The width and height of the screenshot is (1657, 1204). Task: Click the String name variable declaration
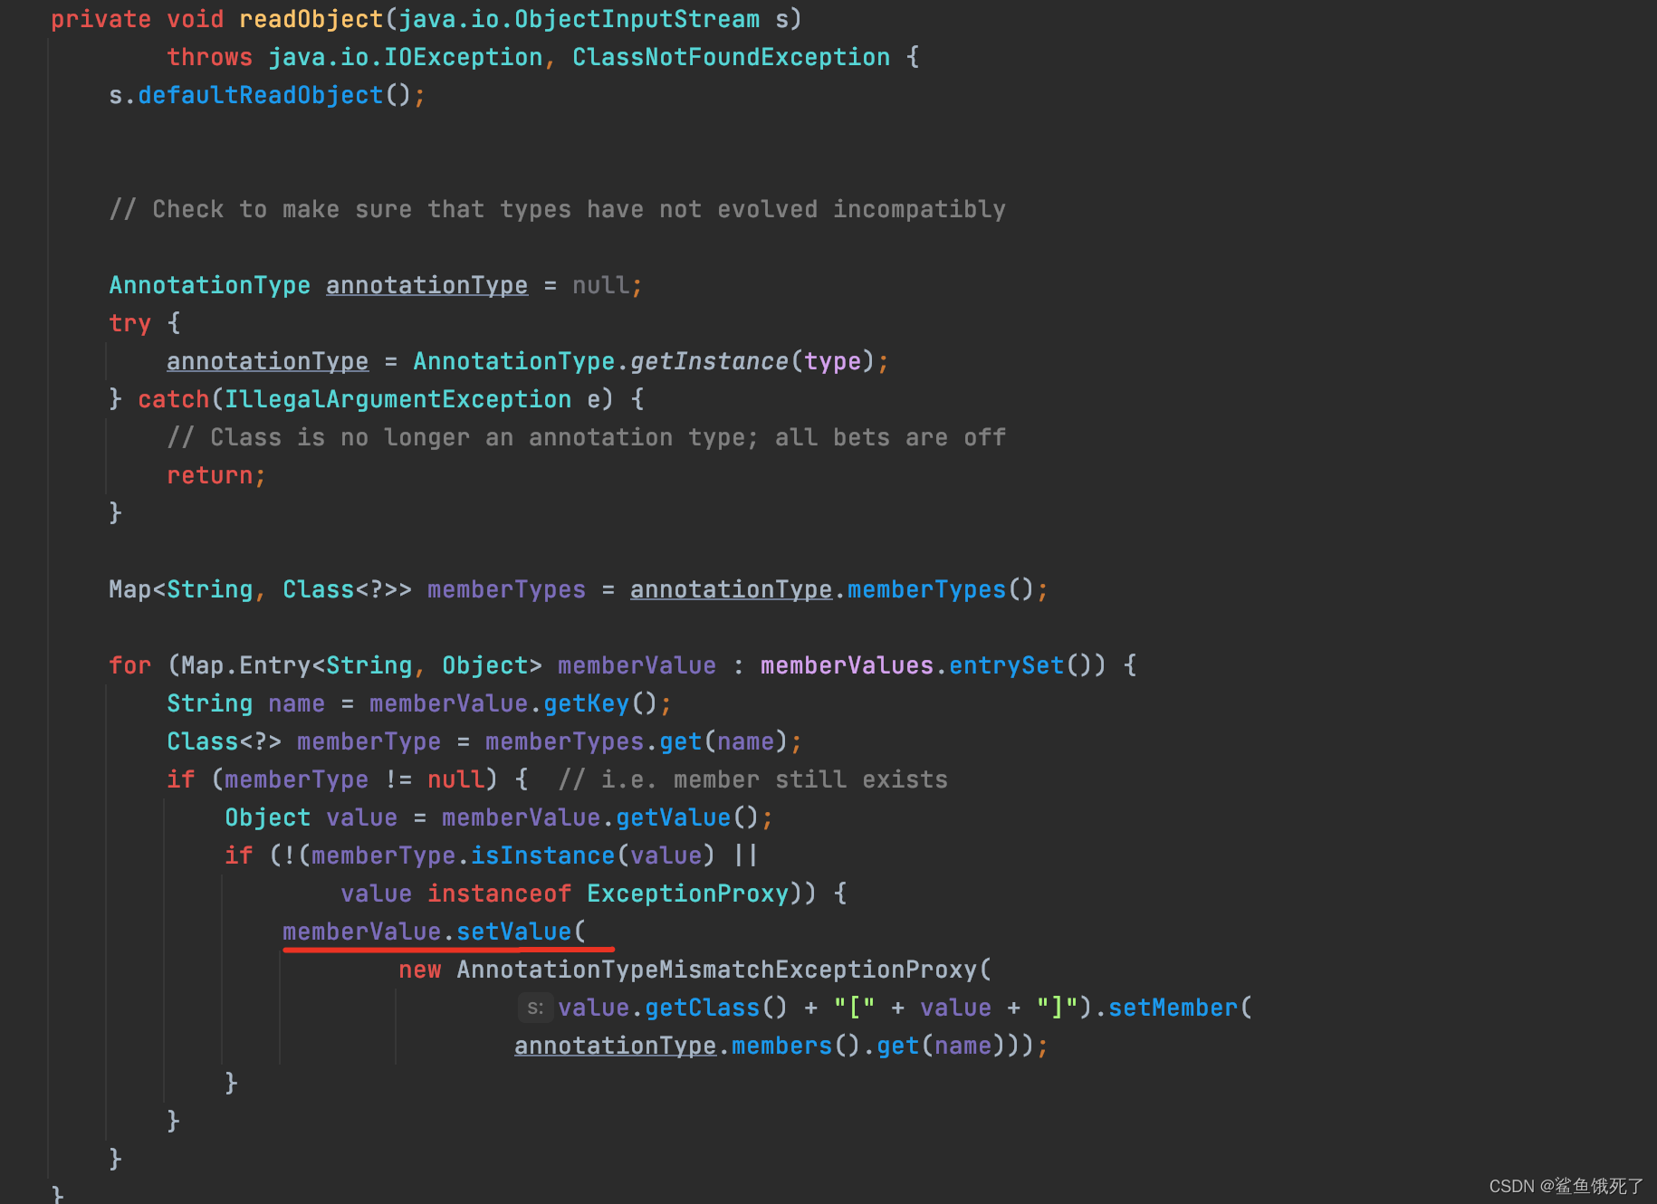pyautogui.click(x=246, y=703)
